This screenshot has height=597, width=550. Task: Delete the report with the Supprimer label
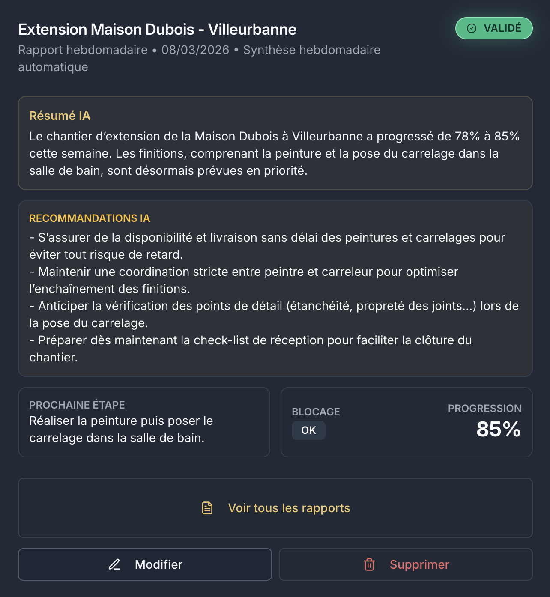419,564
